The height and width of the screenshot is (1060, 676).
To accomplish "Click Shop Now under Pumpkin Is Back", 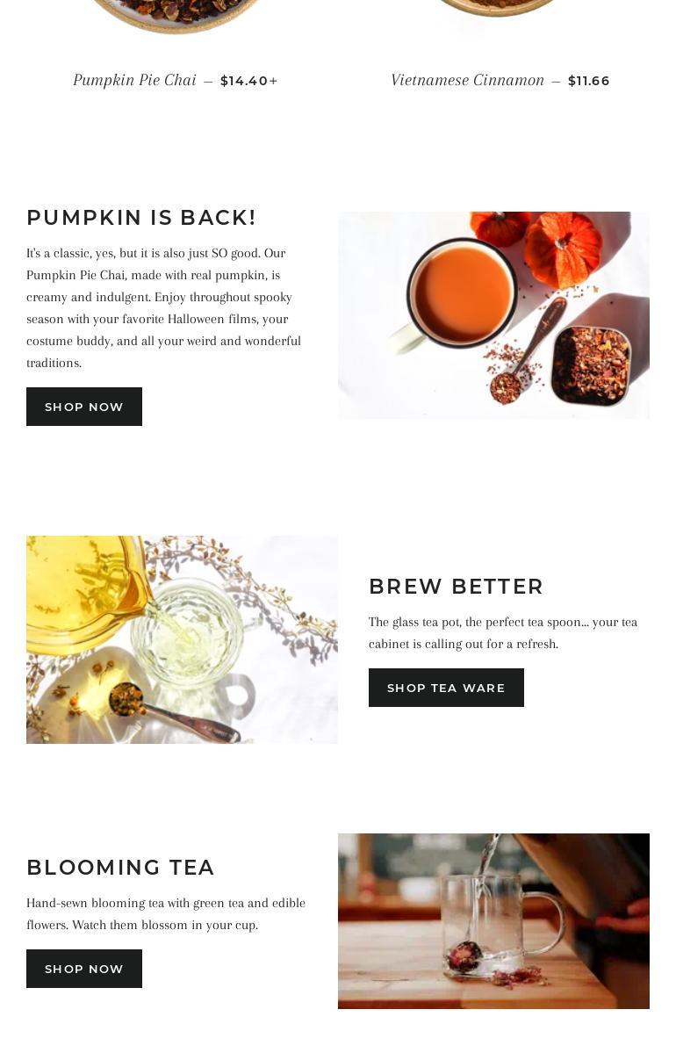I will coord(84,407).
